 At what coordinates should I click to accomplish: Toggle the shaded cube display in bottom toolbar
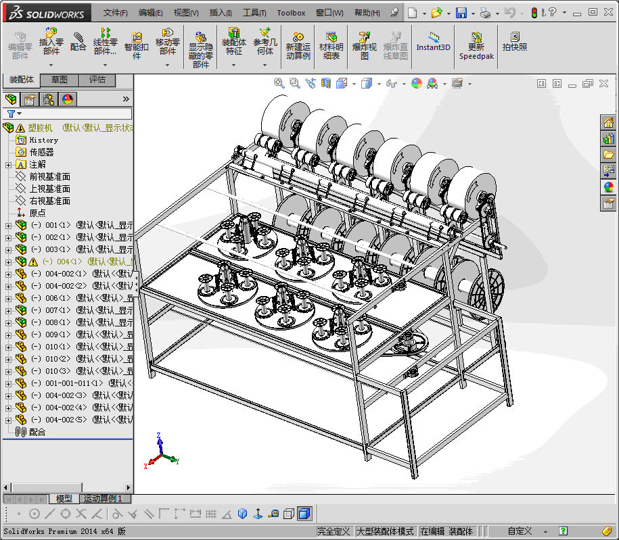tap(304, 514)
